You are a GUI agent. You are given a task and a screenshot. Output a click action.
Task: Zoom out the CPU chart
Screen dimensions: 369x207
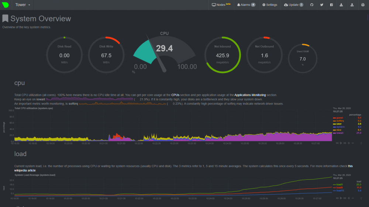coord(353,143)
